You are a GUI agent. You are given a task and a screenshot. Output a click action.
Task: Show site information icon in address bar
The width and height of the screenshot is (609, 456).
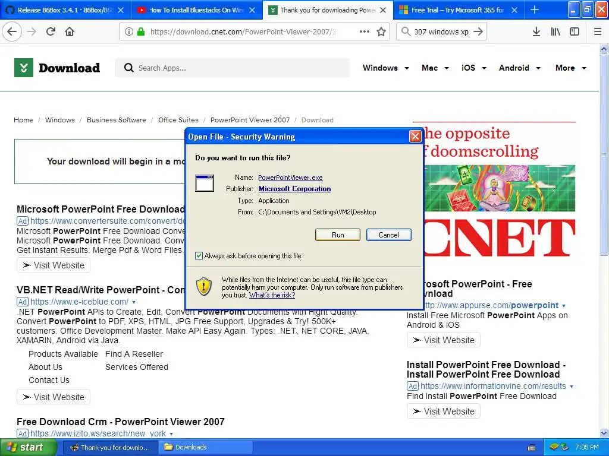(x=129, y=31)
